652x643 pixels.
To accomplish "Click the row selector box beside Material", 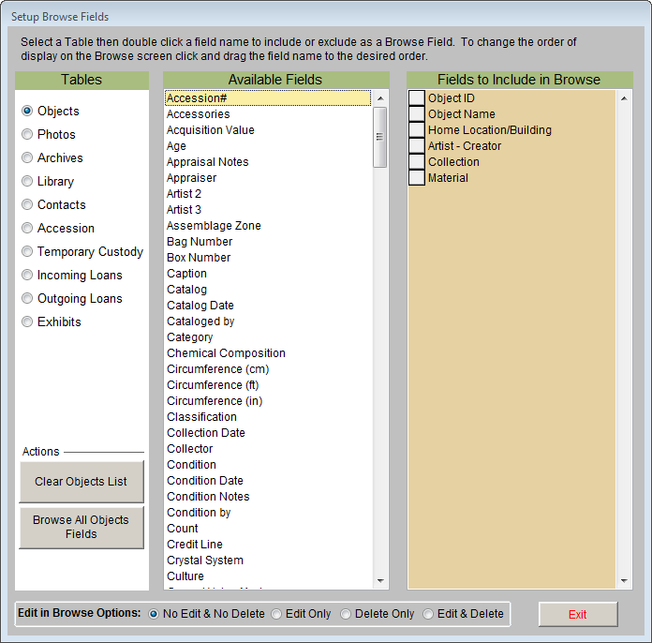I will tap(417, 178).
